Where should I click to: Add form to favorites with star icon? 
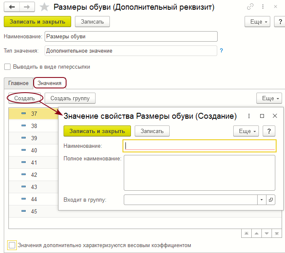pyautogui.click(x=44, y=7)
